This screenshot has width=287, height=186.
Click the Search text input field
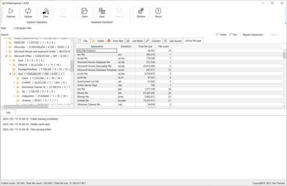(x=112, y=35)
